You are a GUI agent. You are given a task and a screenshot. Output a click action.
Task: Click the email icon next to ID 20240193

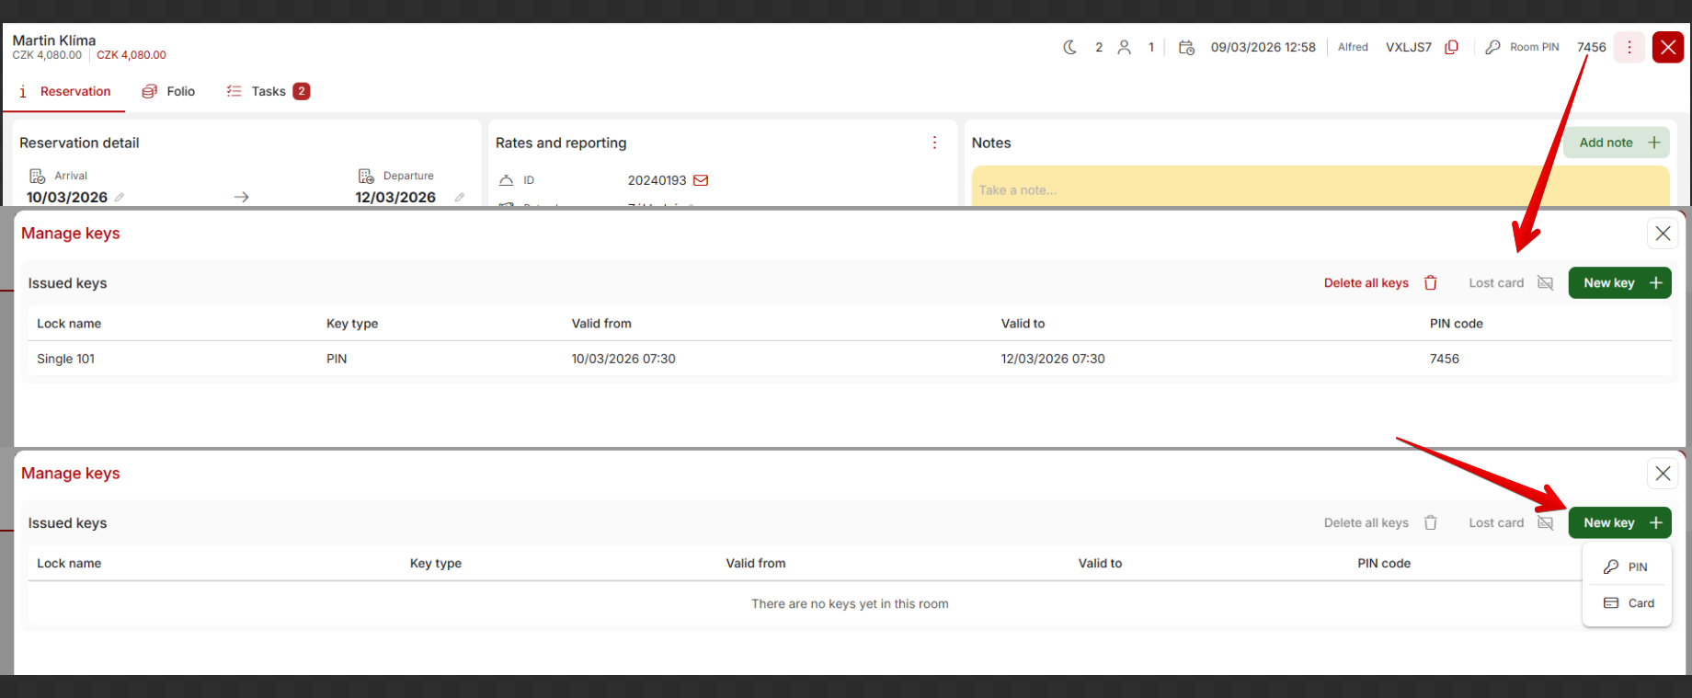point(701,180)
